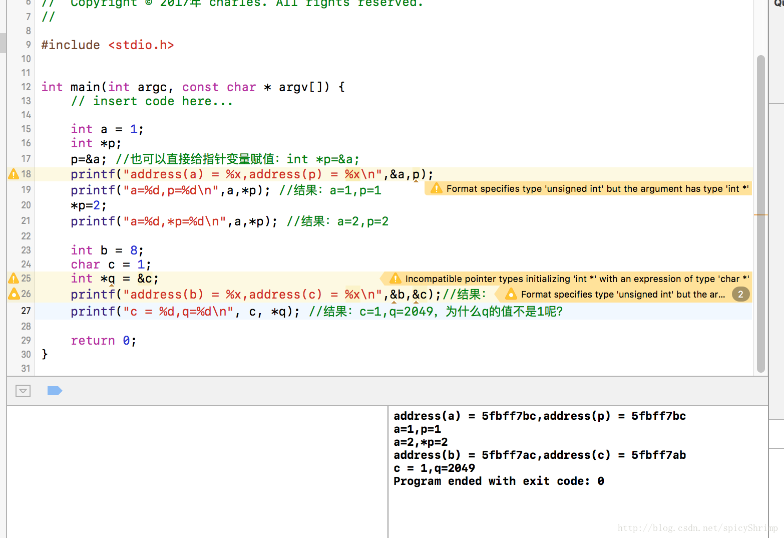Place cursor on the 'int main(int argc...' line
784x538 pixels.
pos(193,87)
